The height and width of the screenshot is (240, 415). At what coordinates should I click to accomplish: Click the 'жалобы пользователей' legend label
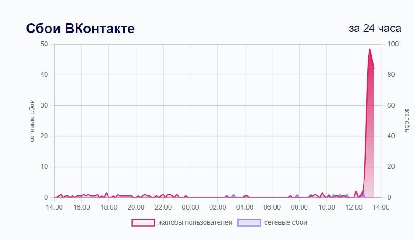click(195, 222)
